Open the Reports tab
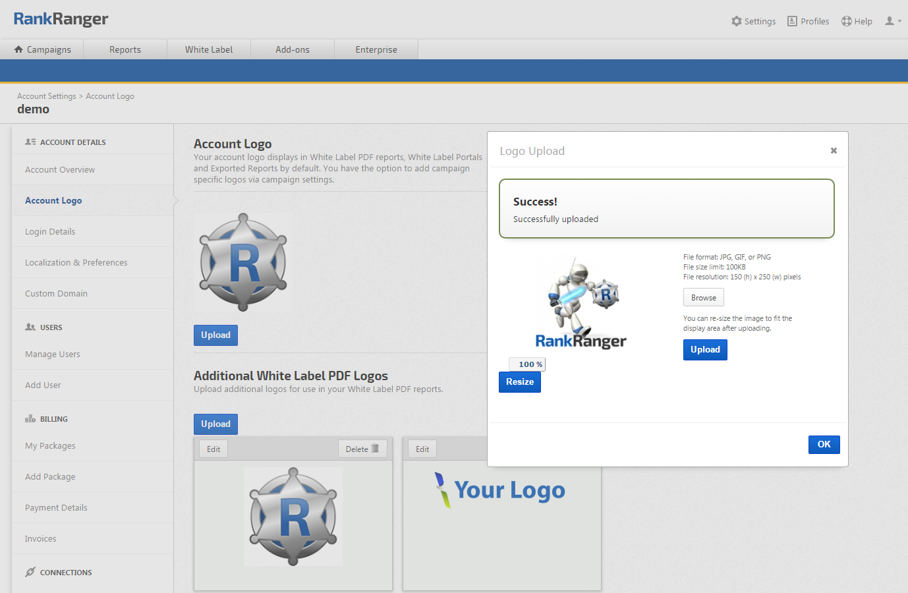 point(125,49)
